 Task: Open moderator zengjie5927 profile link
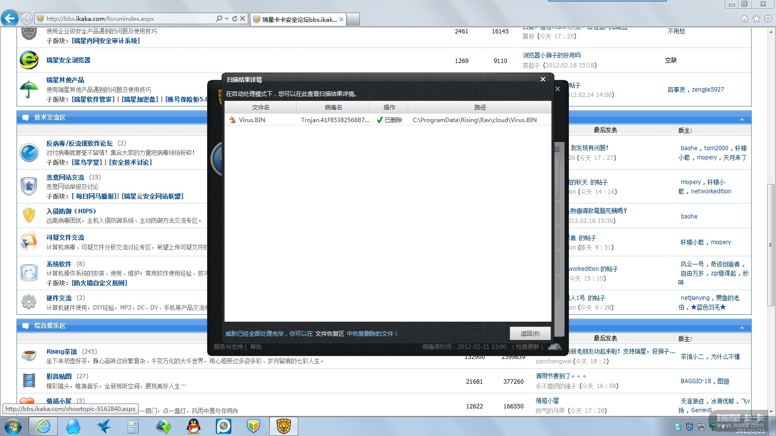tap(708, 90)
